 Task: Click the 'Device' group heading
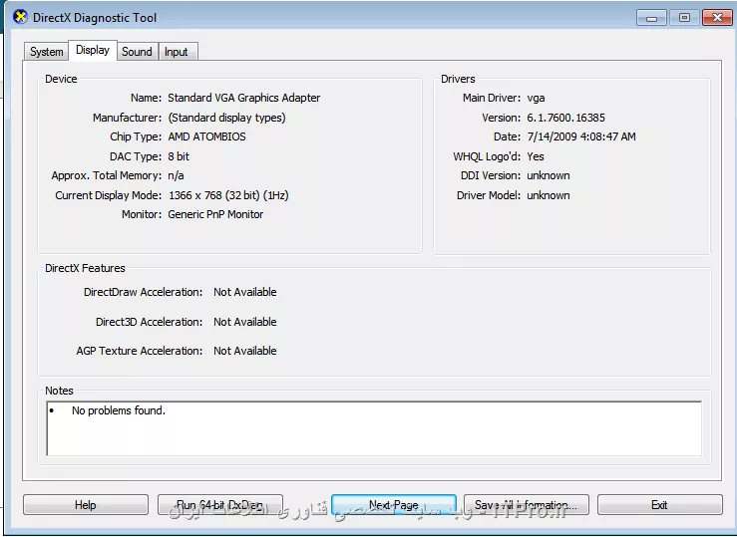tap(61, 79)
